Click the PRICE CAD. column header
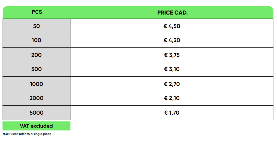The height and width of the screenshot is (141, 277). [172, 13]
